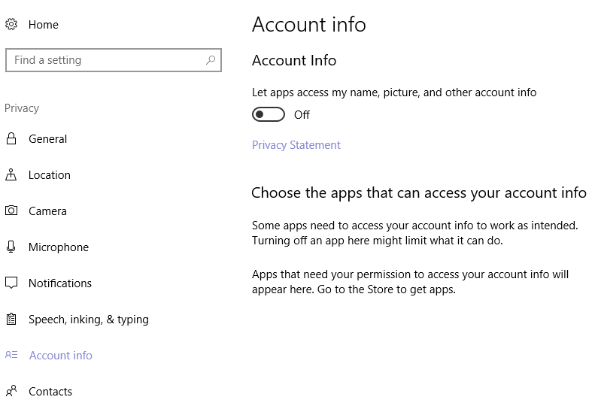Open the Privacy Statement link

point(296,145)
